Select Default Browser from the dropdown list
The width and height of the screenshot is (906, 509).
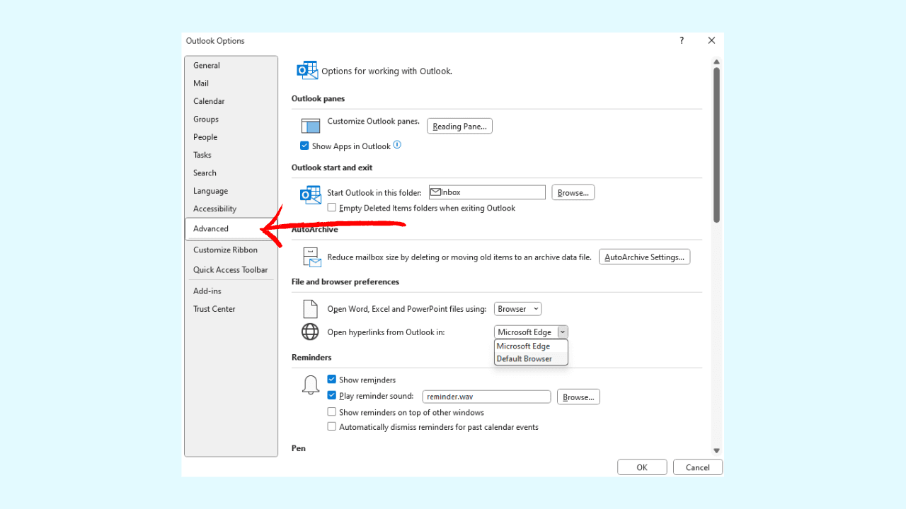[x=524, y=358]
